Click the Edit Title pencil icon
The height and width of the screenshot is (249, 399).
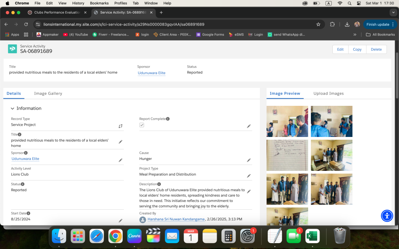pos(121,142)
